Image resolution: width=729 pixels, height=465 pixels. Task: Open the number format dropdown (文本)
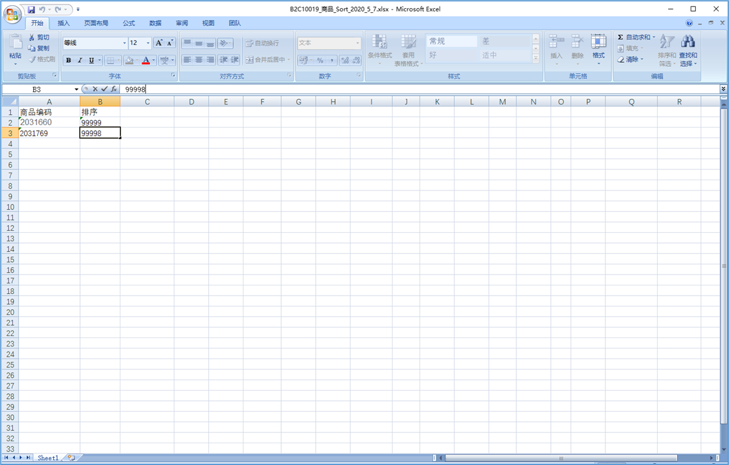tap(357, 43)
